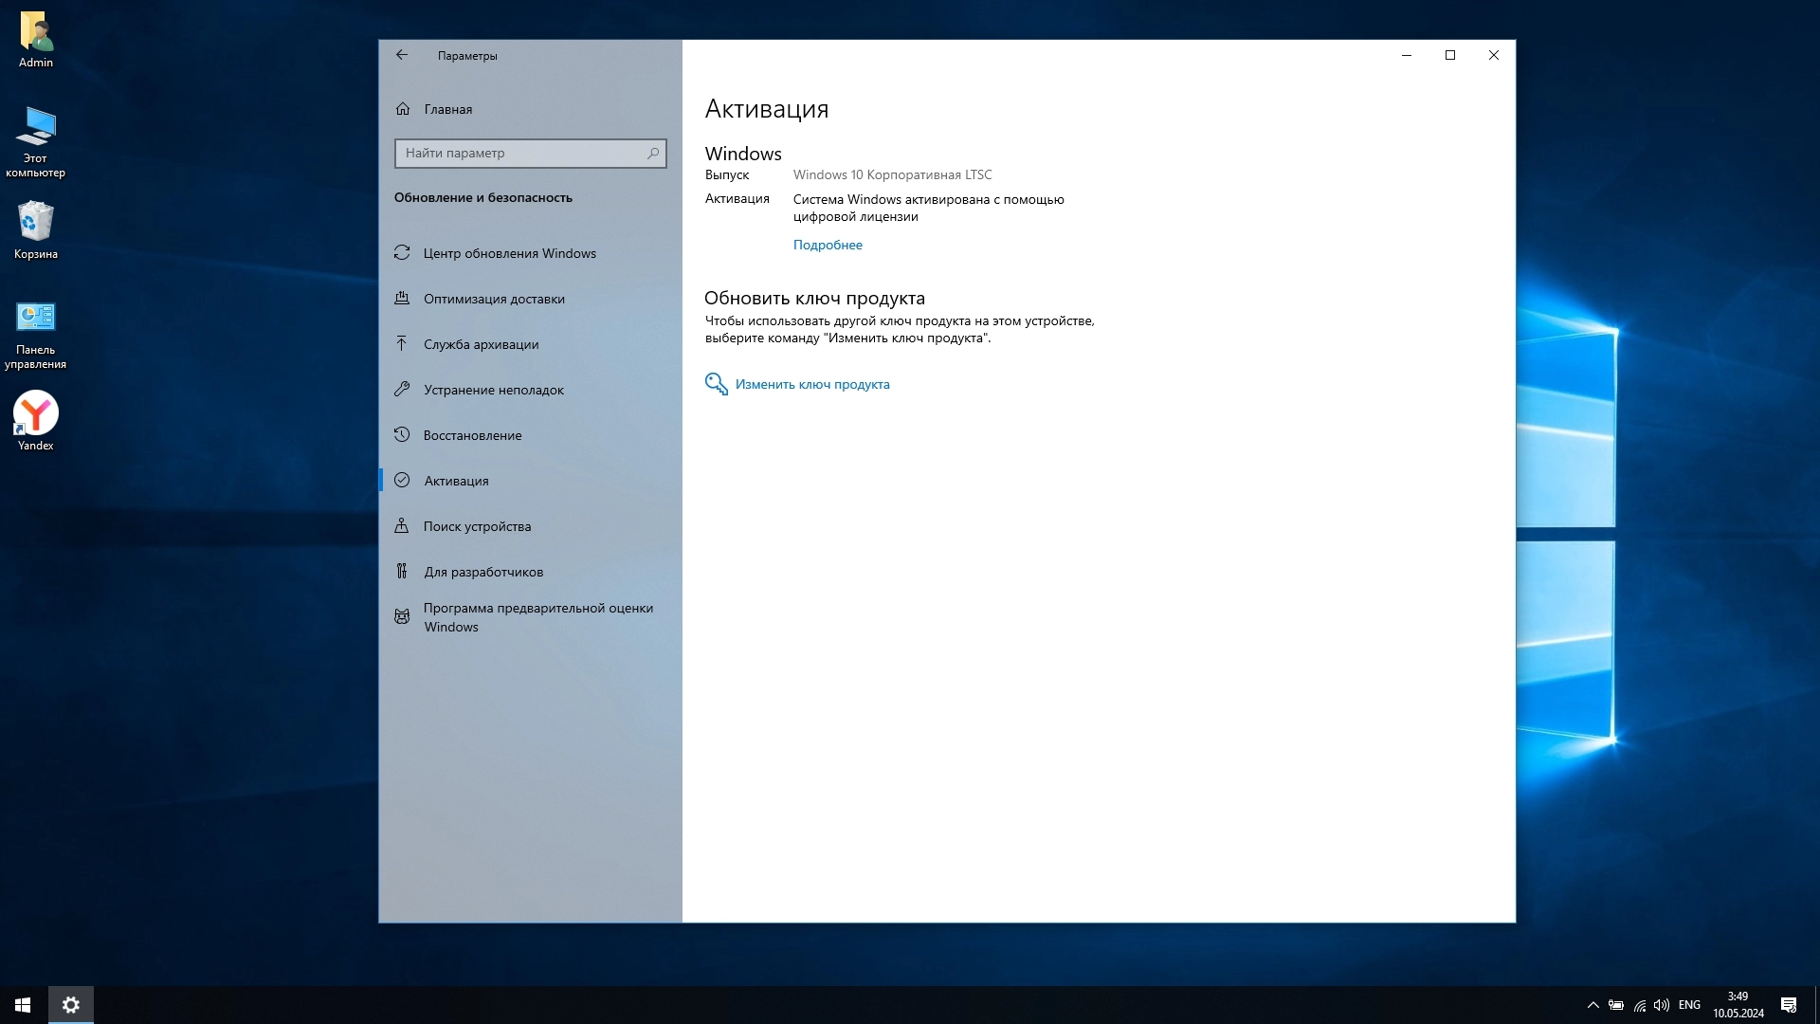This screenshot has width=1820, height=1024.
Task: Open the Главная home page
Action: pos(447,109)
